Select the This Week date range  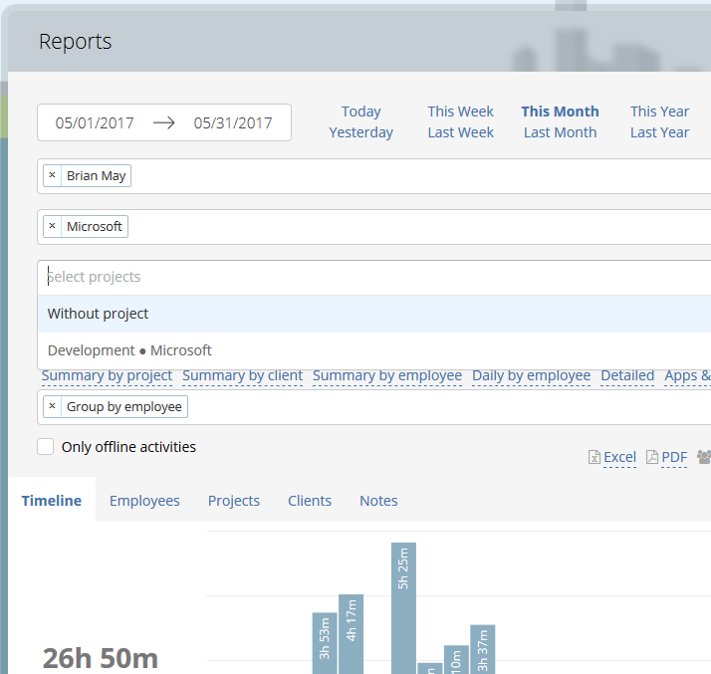click(461, 112)
